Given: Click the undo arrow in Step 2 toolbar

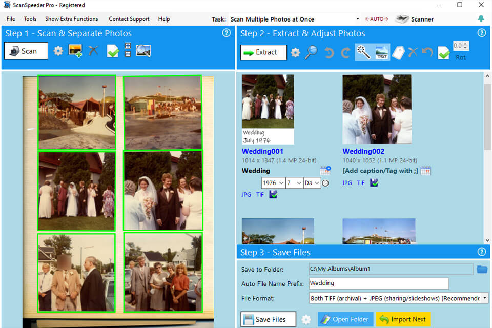Looking at the screenshot, I should [x=427, y=52].
